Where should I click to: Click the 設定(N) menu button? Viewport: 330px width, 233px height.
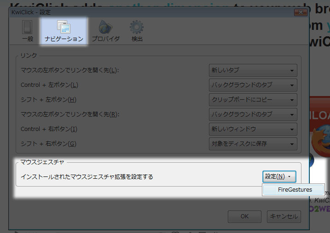click(x=279, y=176)
